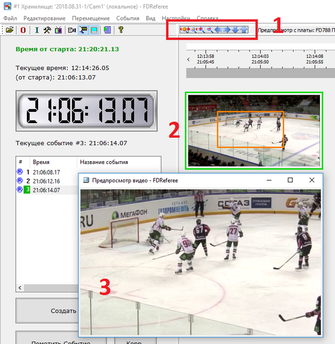Maximize the Предпросмотр видео window
The width and height of the screenshot is (335, 344).
290,181
